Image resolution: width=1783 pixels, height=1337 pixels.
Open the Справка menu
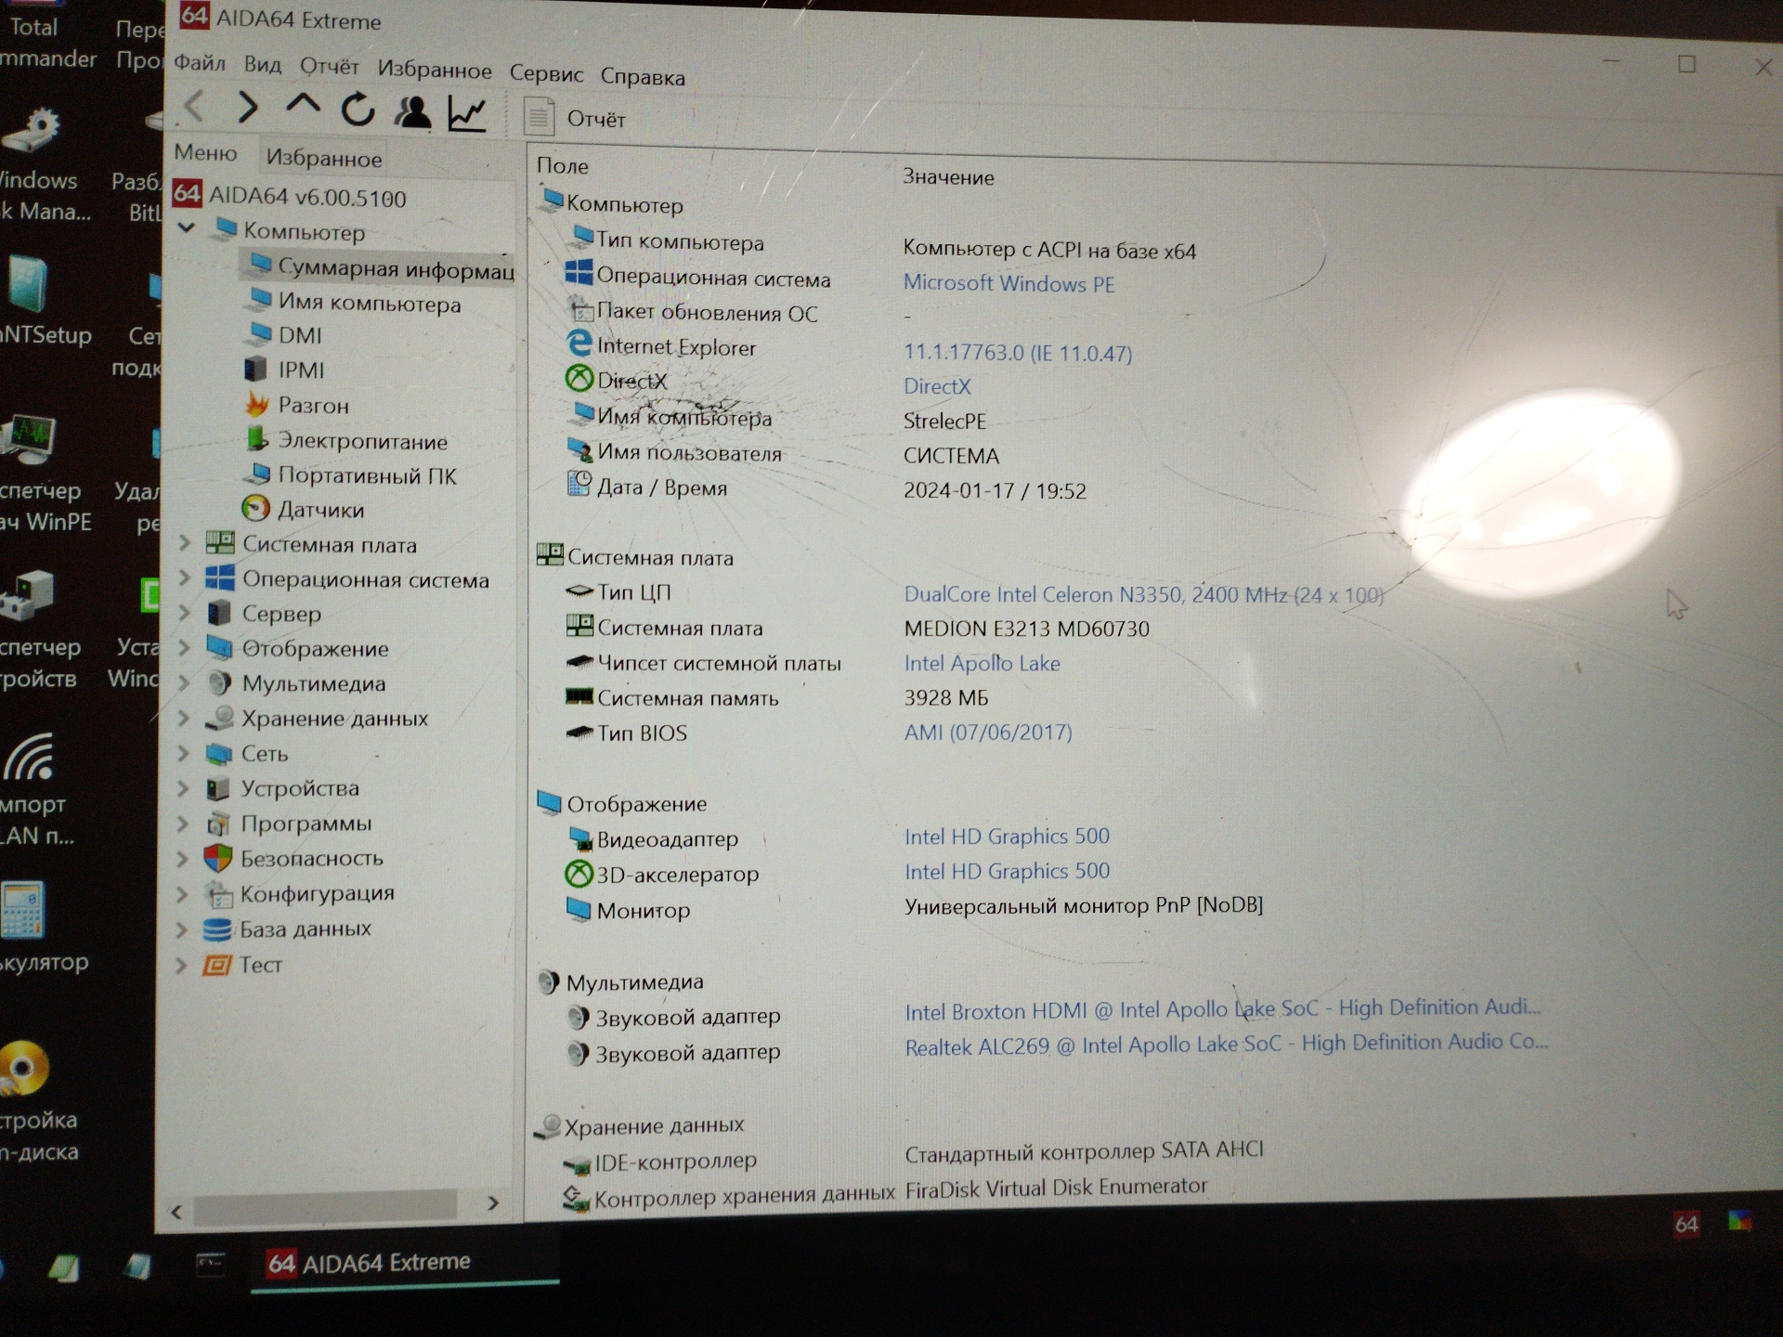click(643, 77)
